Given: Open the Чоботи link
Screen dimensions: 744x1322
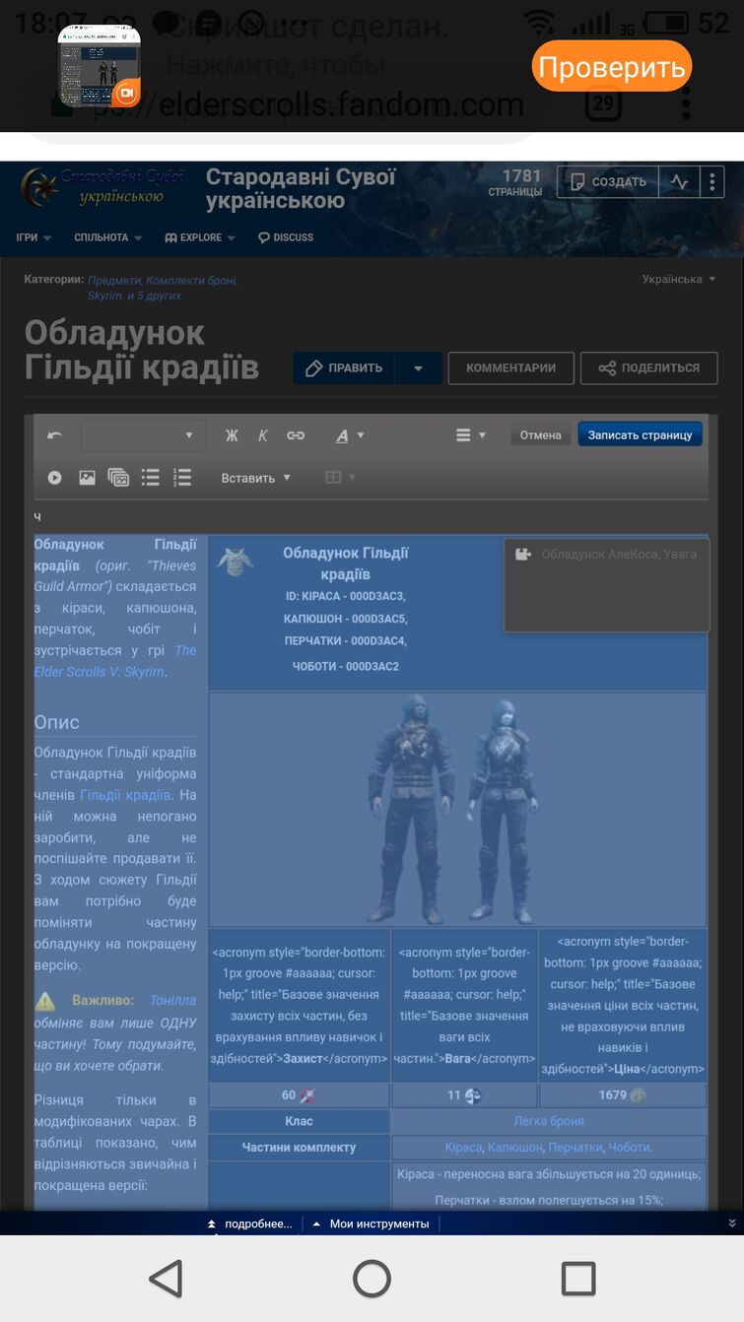Looking at the screenshot, I should tap(629, 1148).
